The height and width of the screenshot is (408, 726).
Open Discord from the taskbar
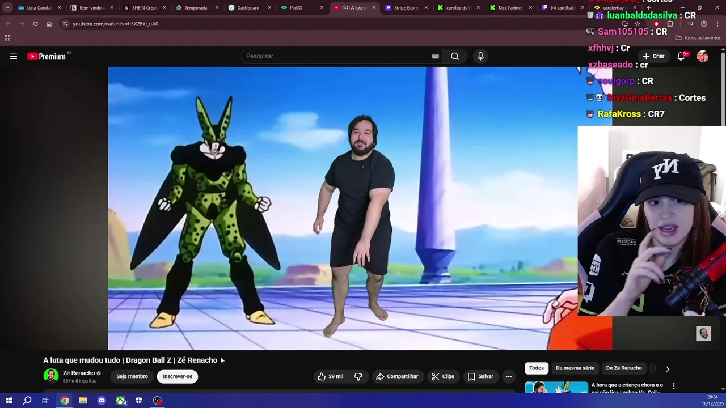tap(102, 401)
